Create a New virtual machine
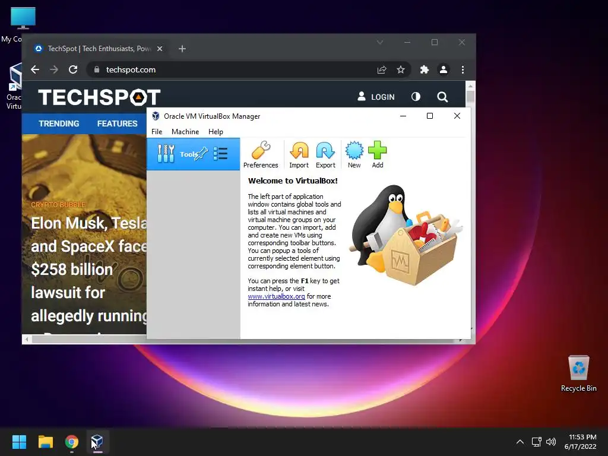This screenshot has width=608, height=456. click(354, 155)
